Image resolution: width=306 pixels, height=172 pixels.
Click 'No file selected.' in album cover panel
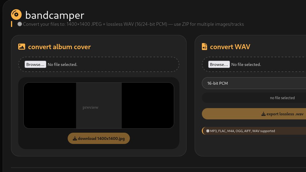click(62, 64)
